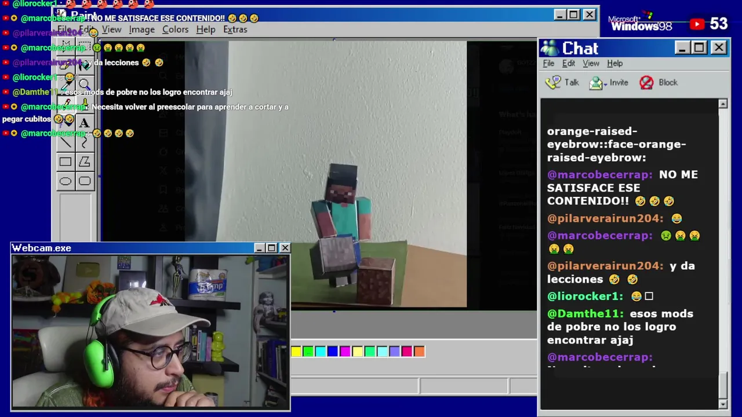Select the Pick Color eyedropper tool
The image size is (742, 417).
pos(66,84)
